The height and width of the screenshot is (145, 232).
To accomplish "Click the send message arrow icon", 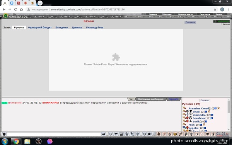I will click(104, 134).
